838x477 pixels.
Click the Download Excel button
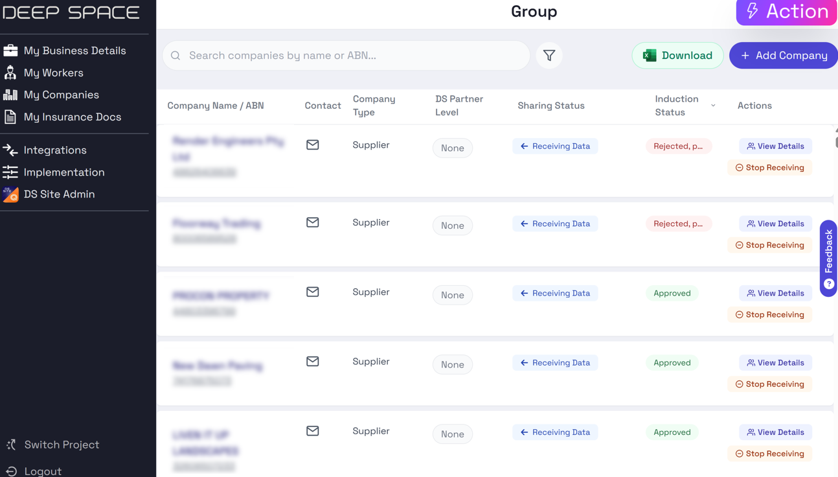677,56
